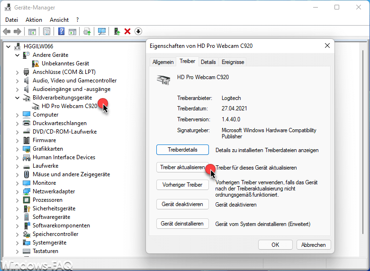This screenshot has width=370, height=271.
Task: Select the Softwaregeräte tree row
Action: (x=52, y=217)
